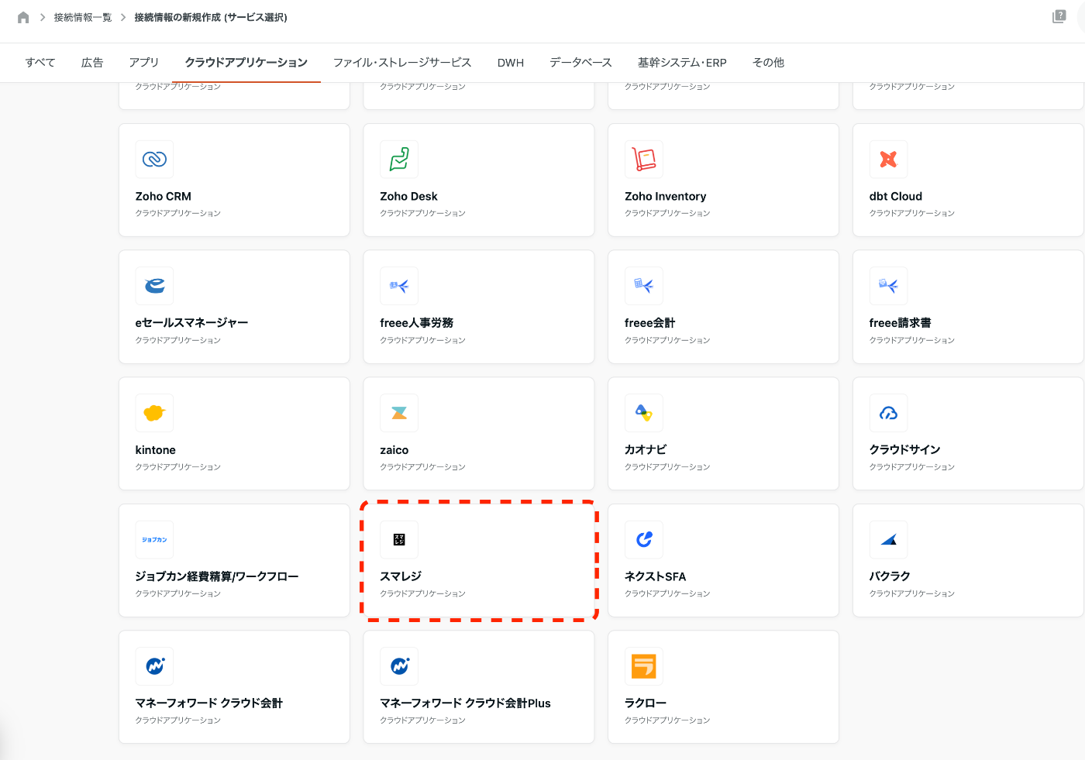Screen dimensions: 1085x760
Task: Select the スマレジ logo icon
Action: pyautogui.click(x=399, y=539)
